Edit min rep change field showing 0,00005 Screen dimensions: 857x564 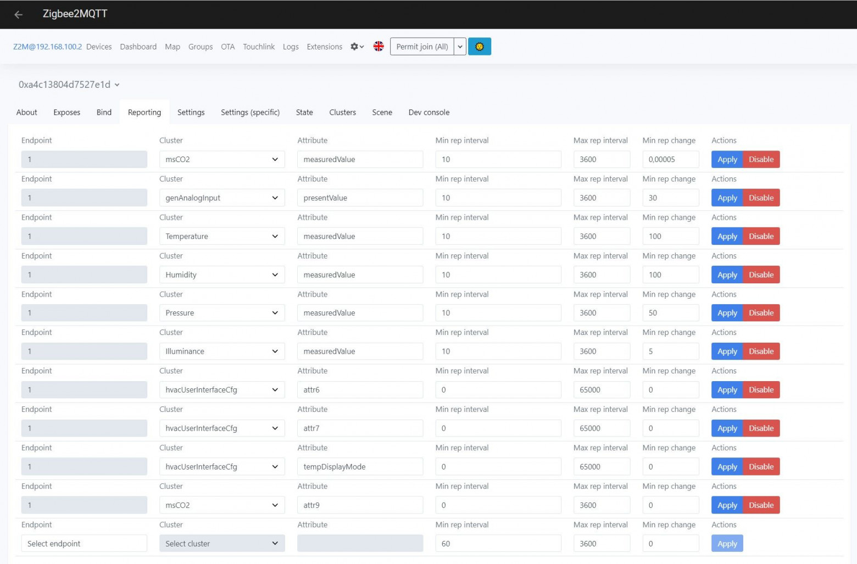tap(671, 159)
